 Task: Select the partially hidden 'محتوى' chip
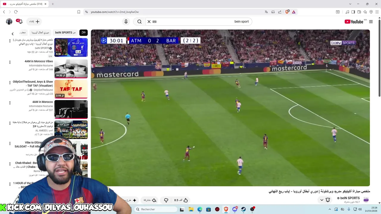pyautogui.click(x=23, y=32)
